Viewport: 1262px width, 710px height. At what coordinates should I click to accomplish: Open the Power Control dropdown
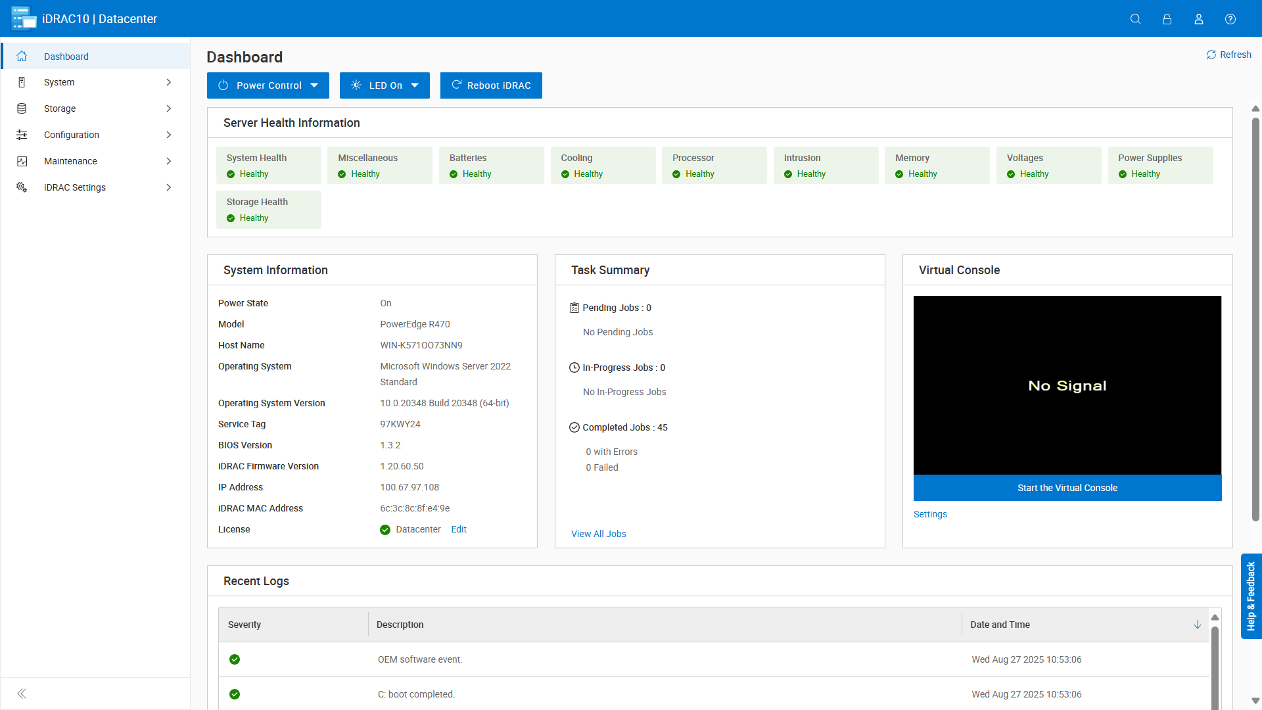[x=268, y=85]
